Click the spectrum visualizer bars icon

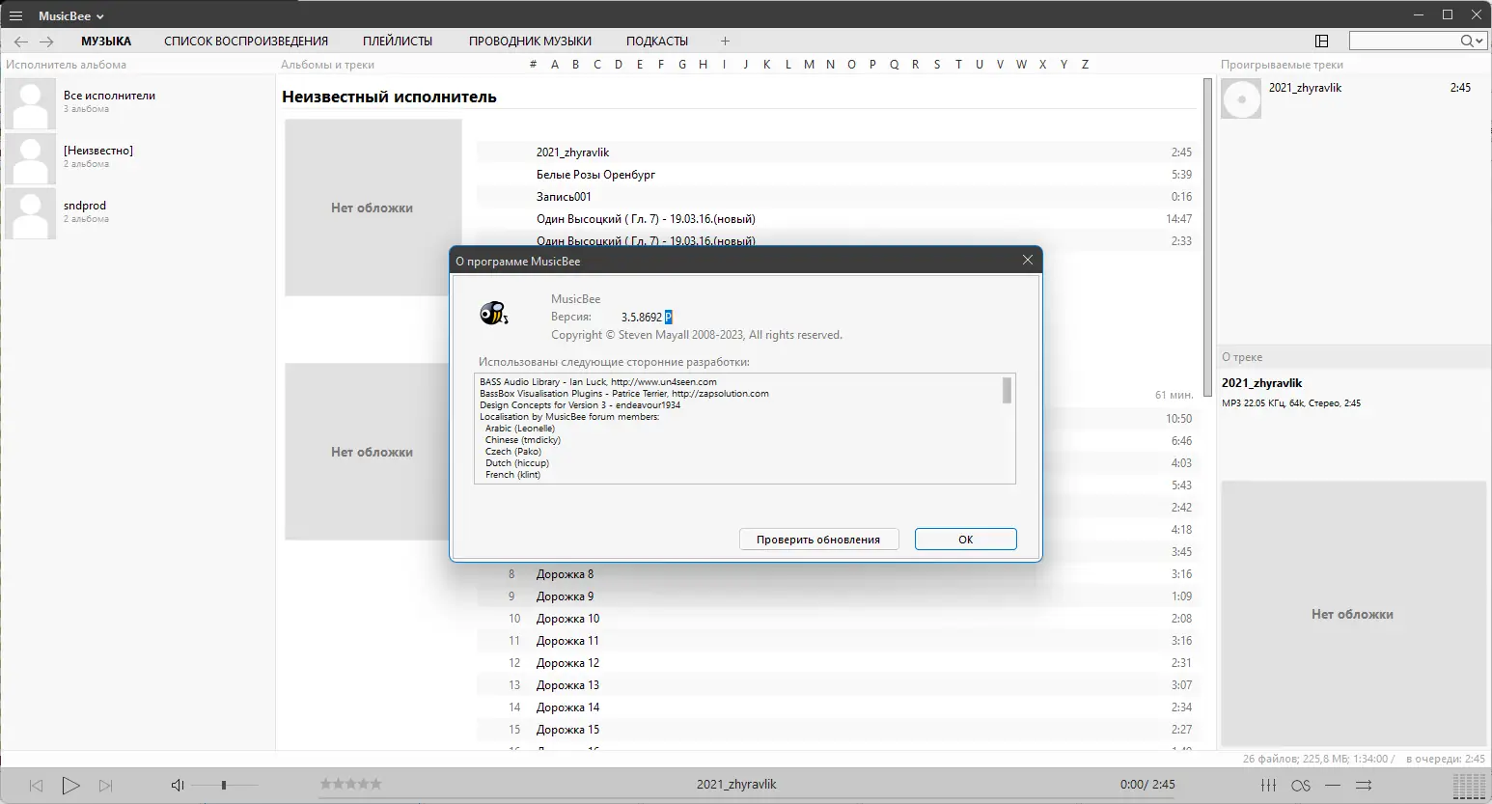tap(1469, 785)
